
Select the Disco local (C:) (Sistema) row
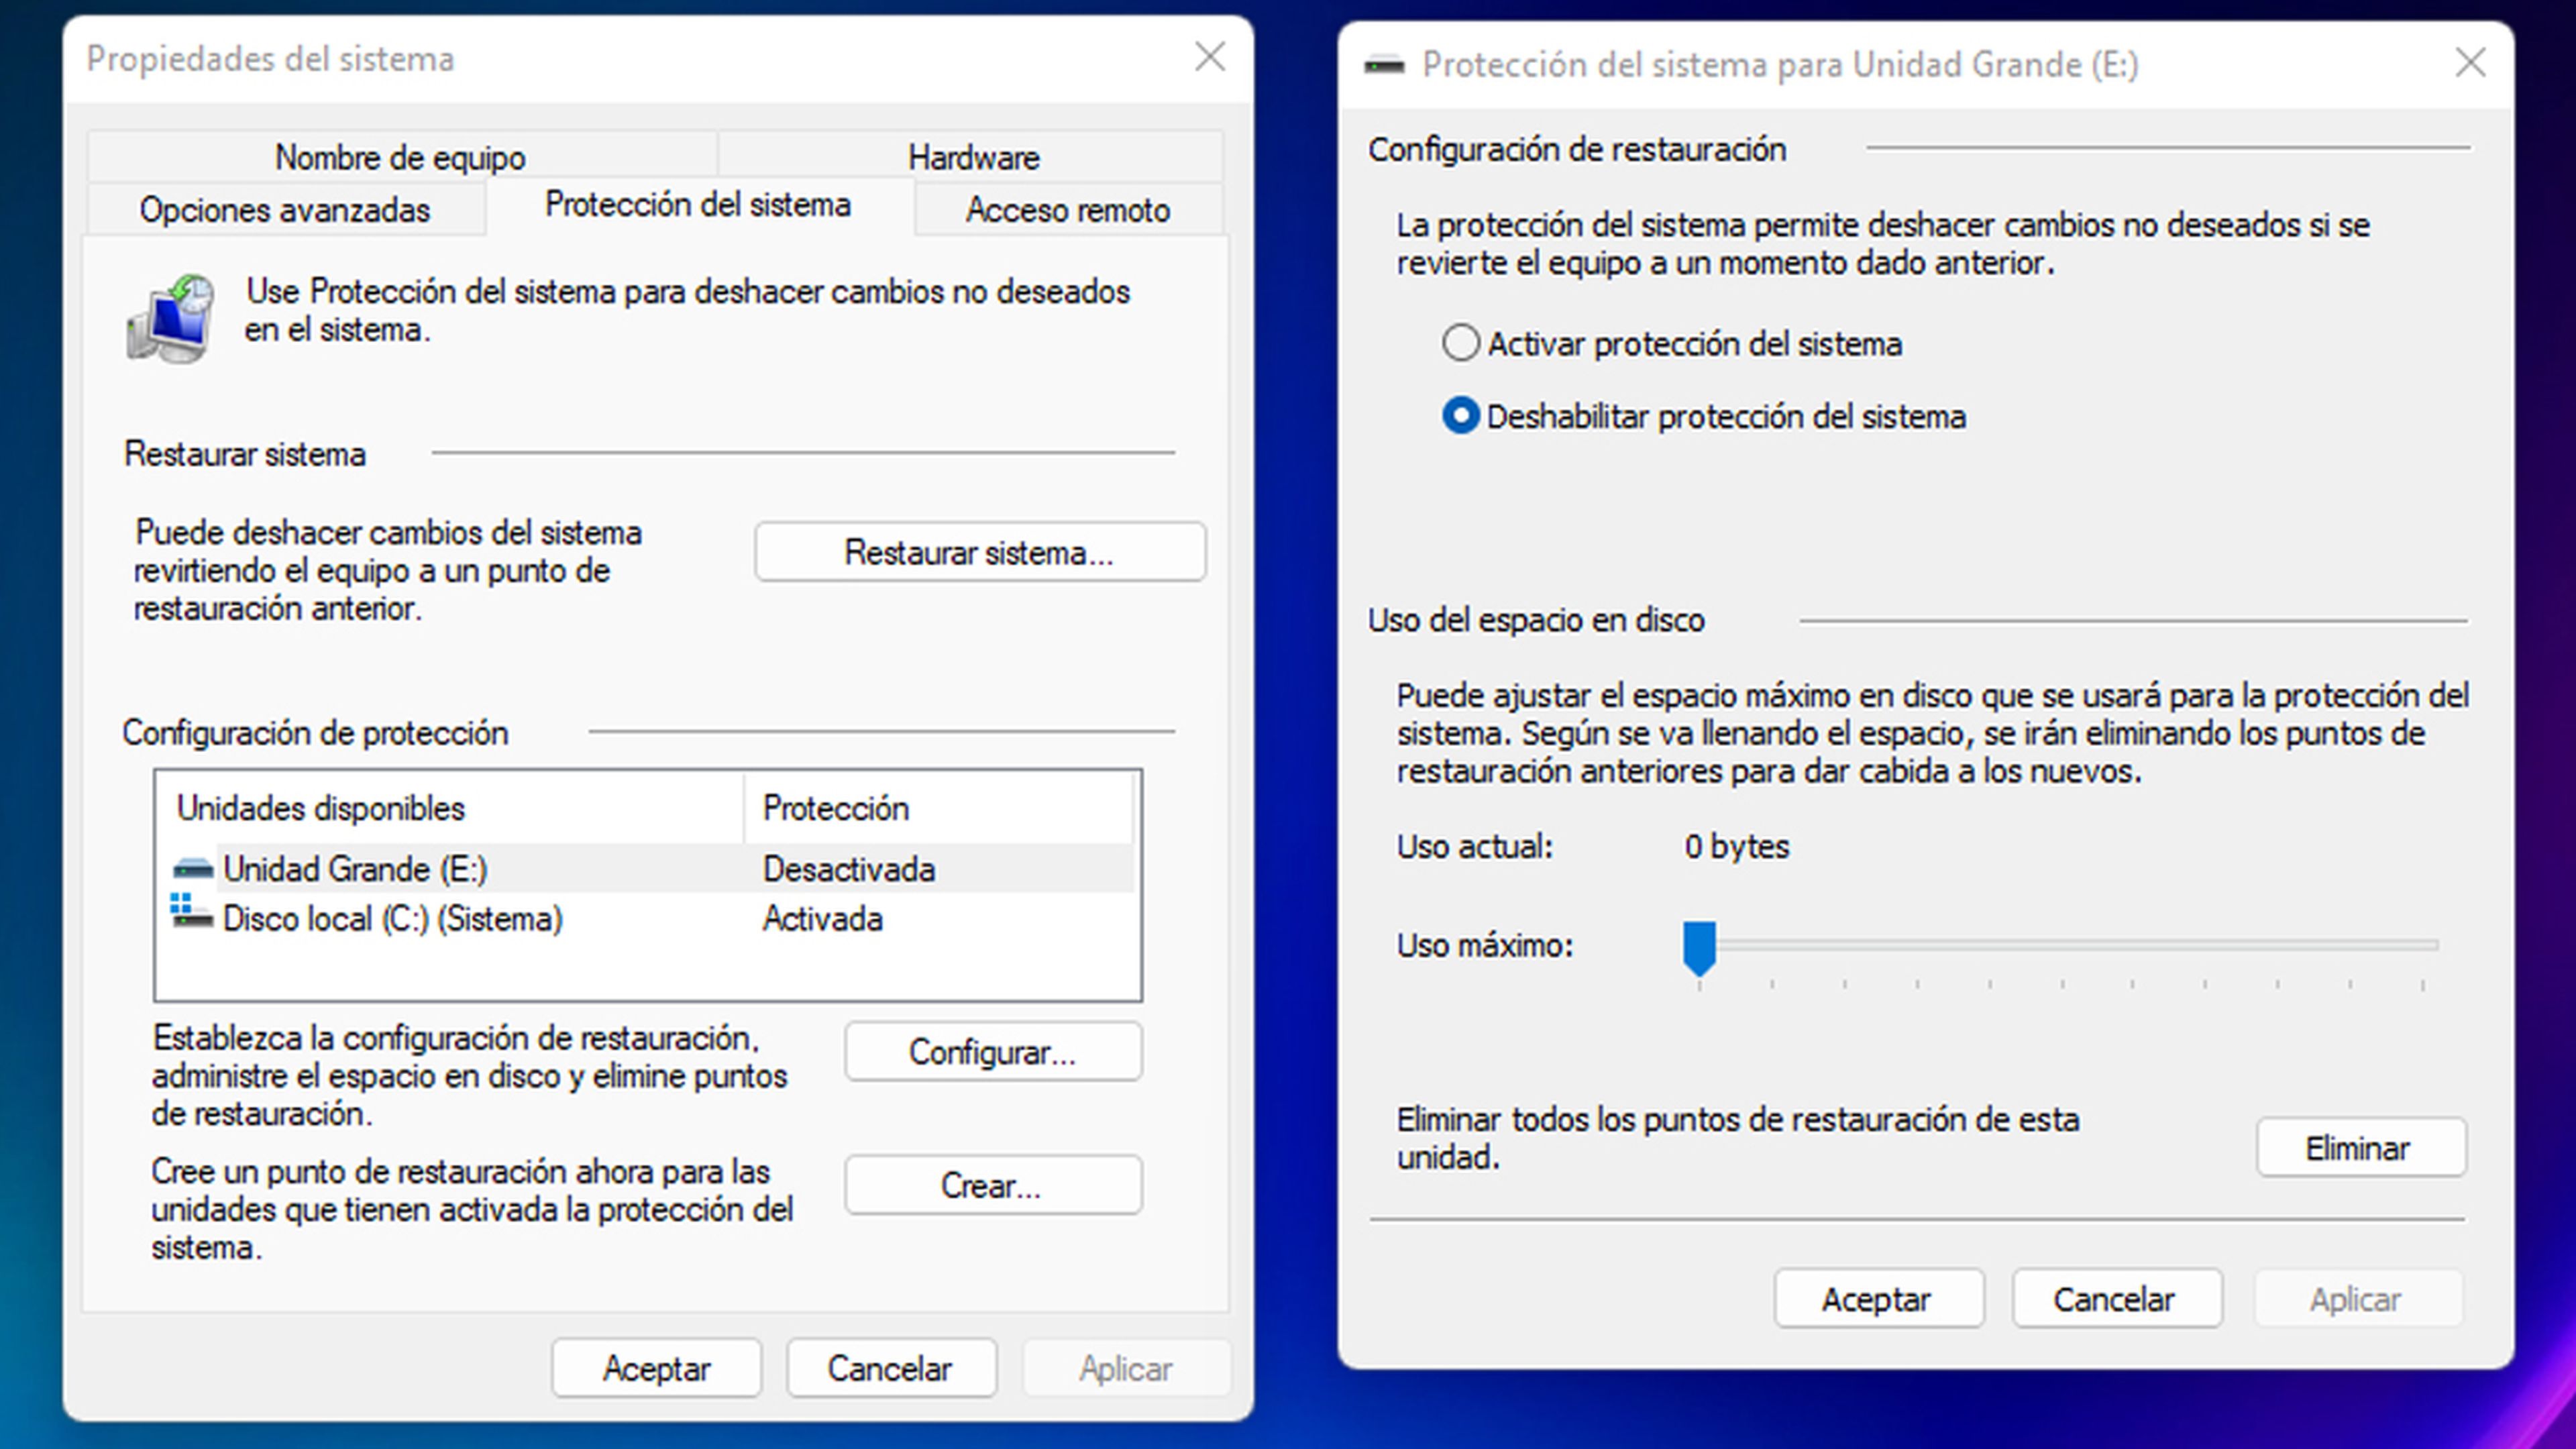click(x=653, y=918)
